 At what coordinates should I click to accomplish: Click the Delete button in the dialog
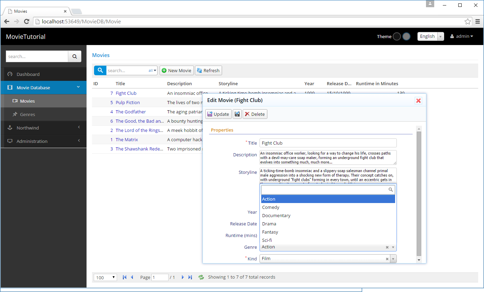click(x=255, y=114)
